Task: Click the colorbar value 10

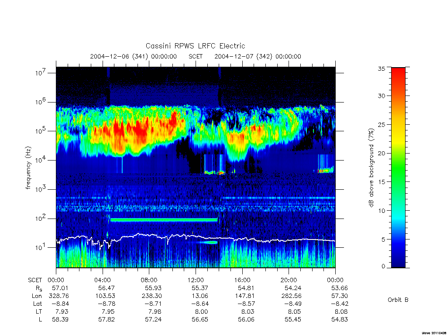Action: tap(382, 211)
